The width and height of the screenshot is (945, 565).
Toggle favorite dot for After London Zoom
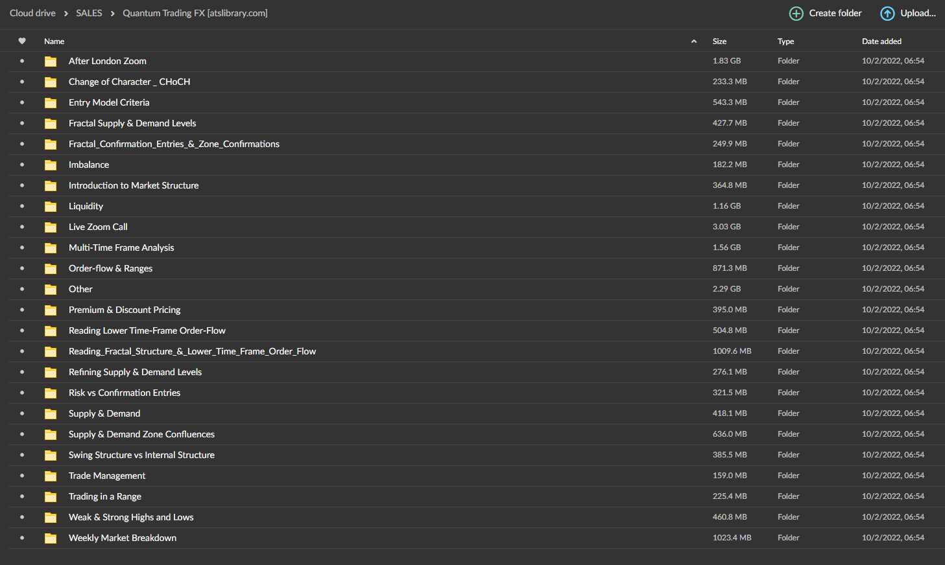click(x=22, y=61)
